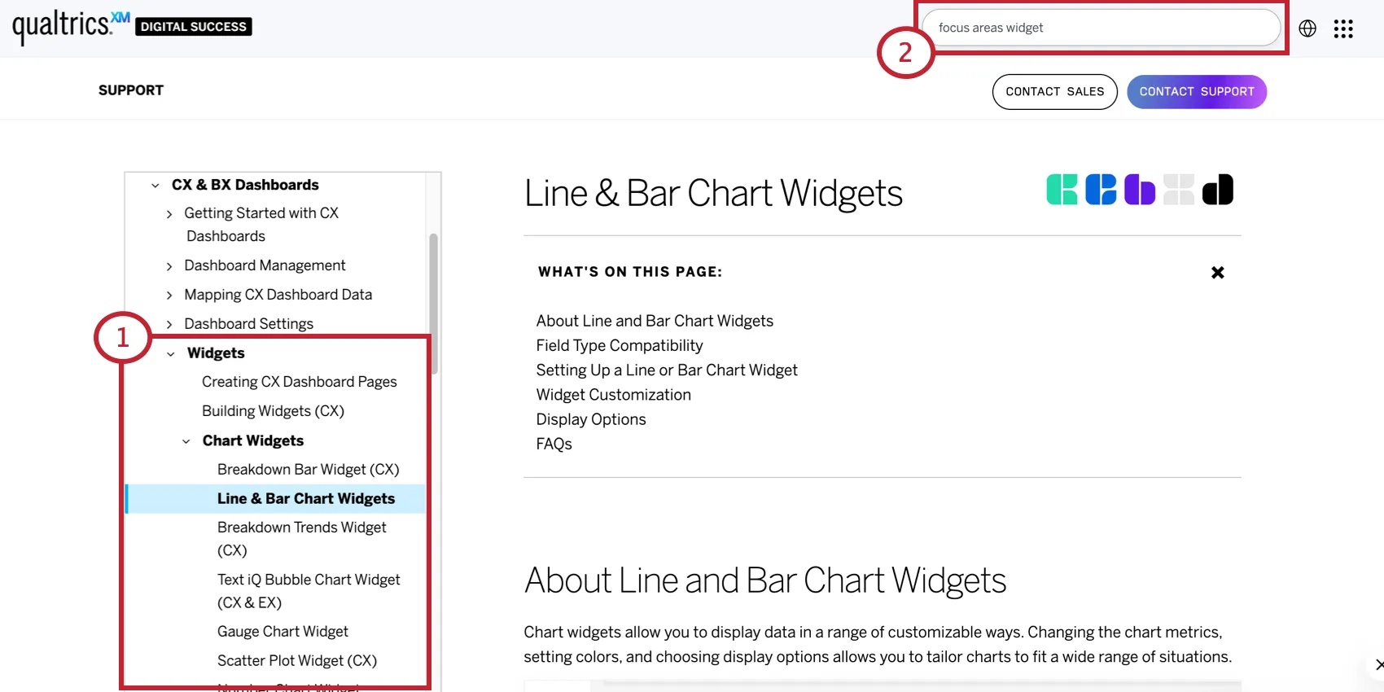Open the nine-dot apps grid menu

1343,28
